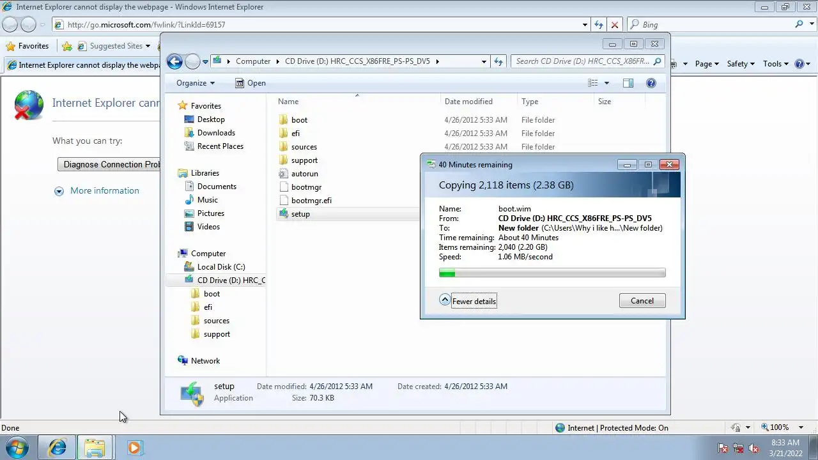
Task: Select the support folder in file list
Action: tap(304, 160)
